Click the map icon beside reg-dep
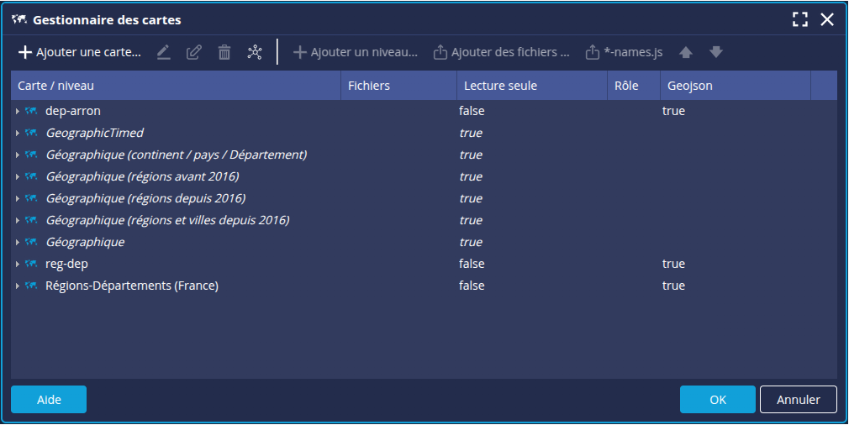The width and height of the screenshot is (849, 425). tap(32, 264)
